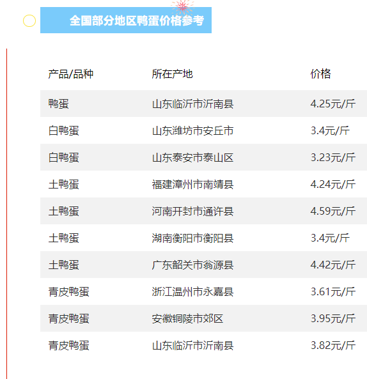The image size is (367, 379).
Task: Click the 4.42元/斤 price cell
Action: [x=333, y=265]
